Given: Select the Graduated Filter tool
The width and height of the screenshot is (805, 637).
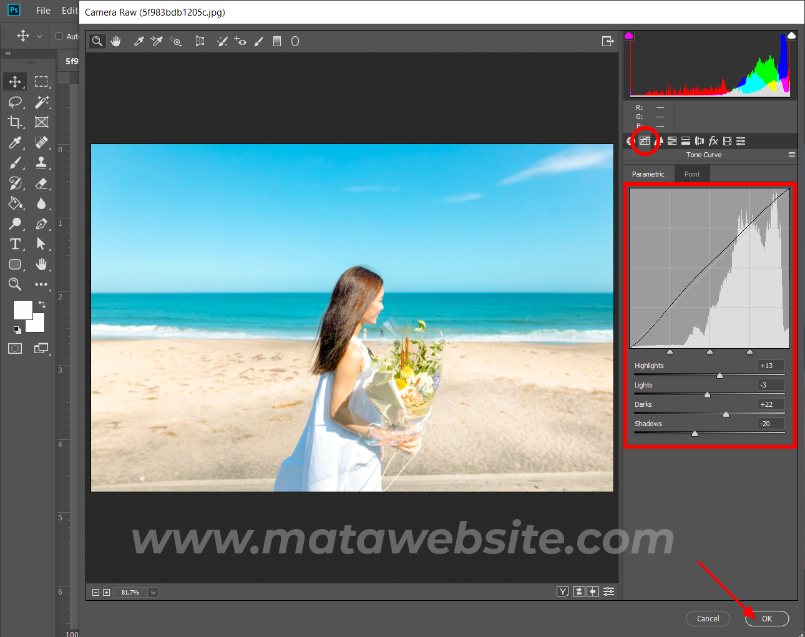Looking at the screenshot, I should 277,41.
